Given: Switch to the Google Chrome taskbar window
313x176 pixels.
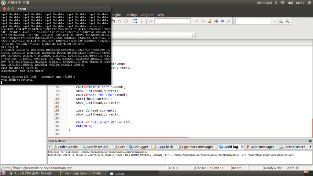Looking at the screenshot, I should tap(32, 173).
